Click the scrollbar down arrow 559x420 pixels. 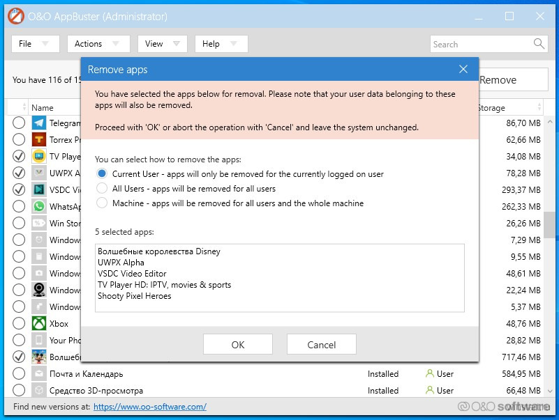point(550,391)
